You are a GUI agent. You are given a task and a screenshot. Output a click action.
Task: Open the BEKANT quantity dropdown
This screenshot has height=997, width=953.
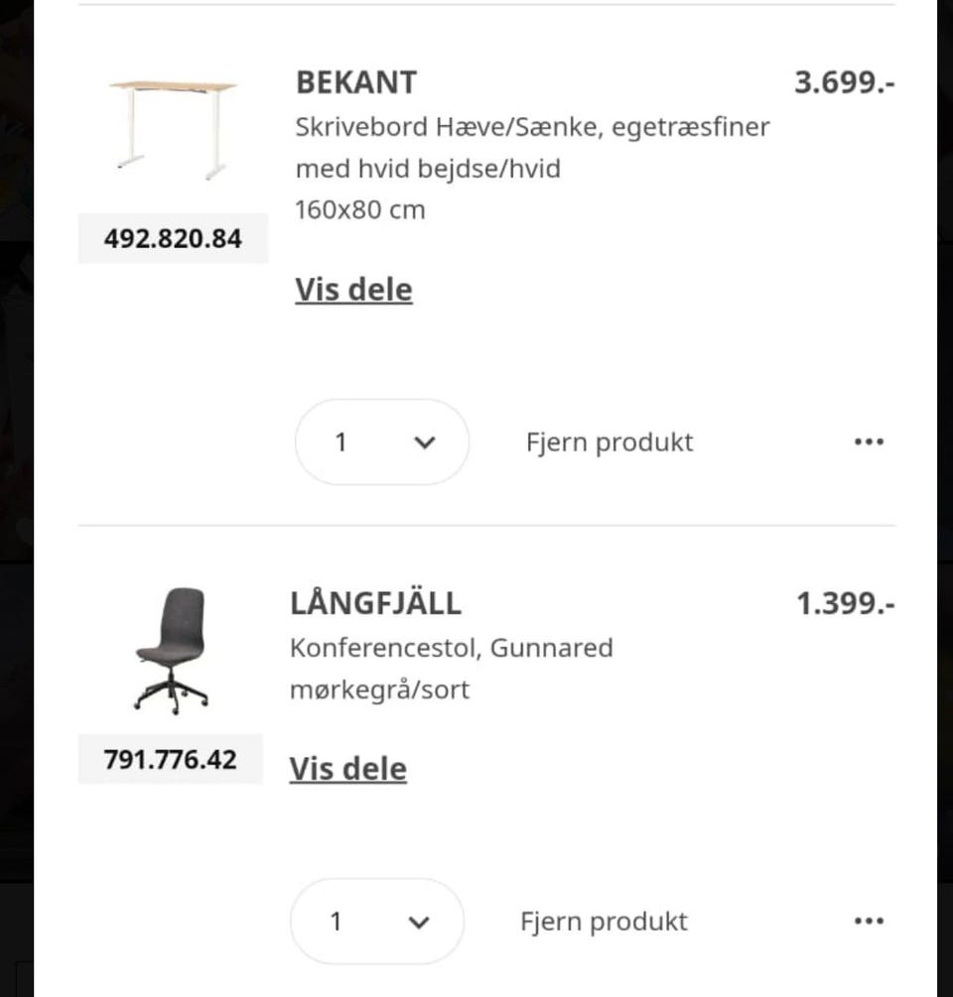(382, 442)
